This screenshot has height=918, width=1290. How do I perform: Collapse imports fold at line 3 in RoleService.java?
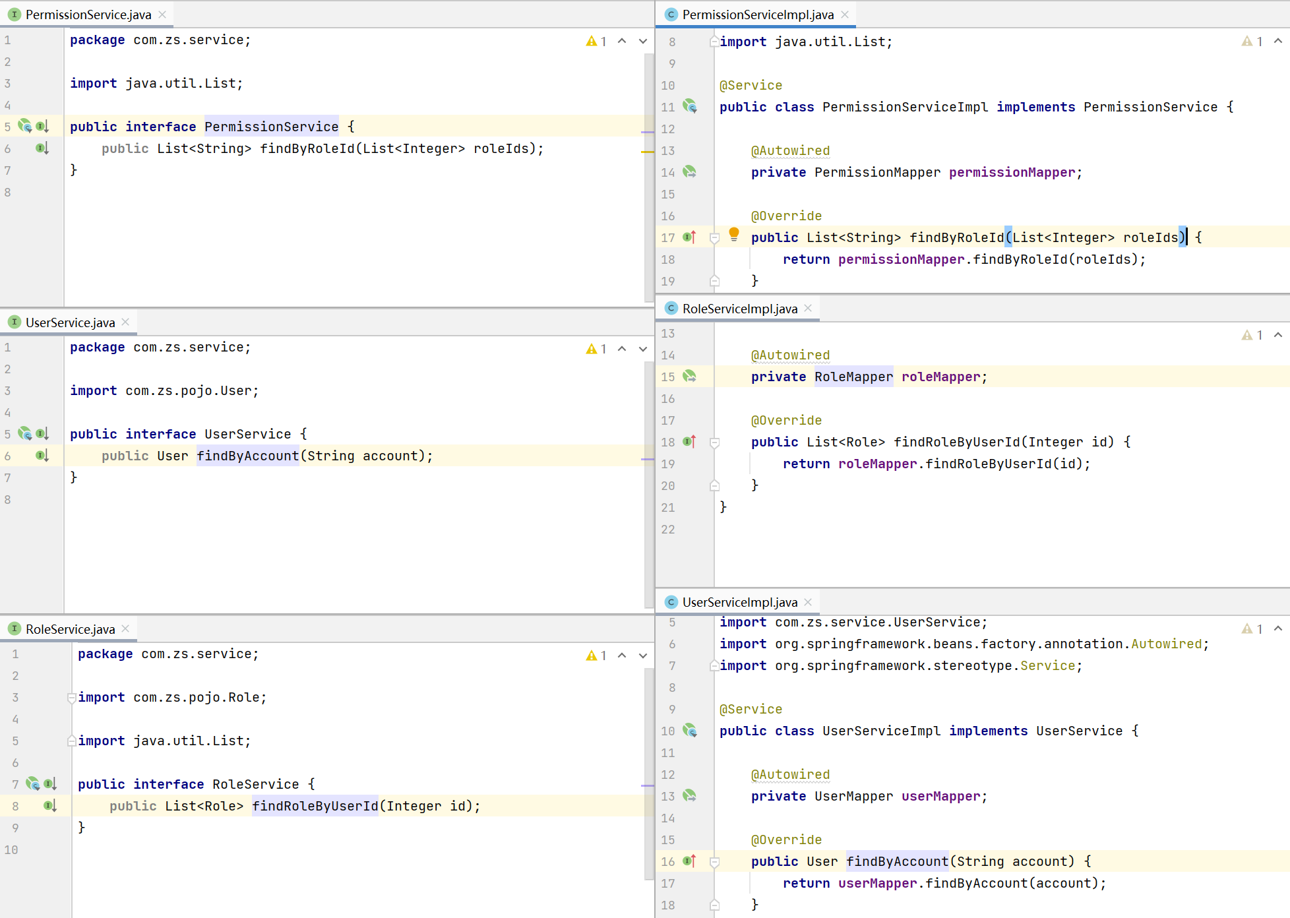72,698
